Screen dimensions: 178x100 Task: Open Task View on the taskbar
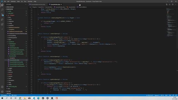16,98
